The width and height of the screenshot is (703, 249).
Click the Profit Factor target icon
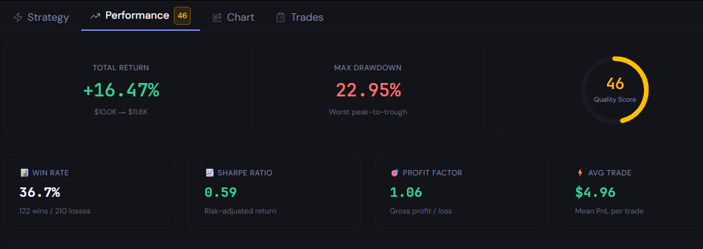(x=395, y=173)
